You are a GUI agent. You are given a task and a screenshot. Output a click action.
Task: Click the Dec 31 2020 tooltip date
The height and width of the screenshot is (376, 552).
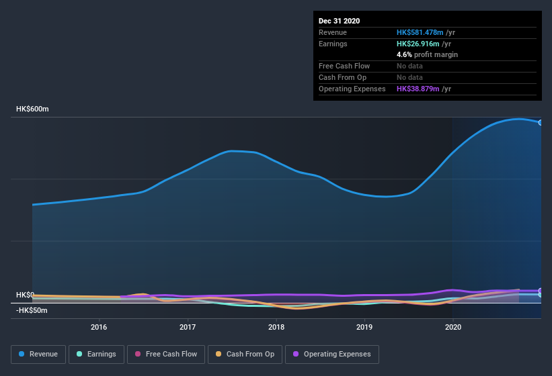tap(339, 21)
